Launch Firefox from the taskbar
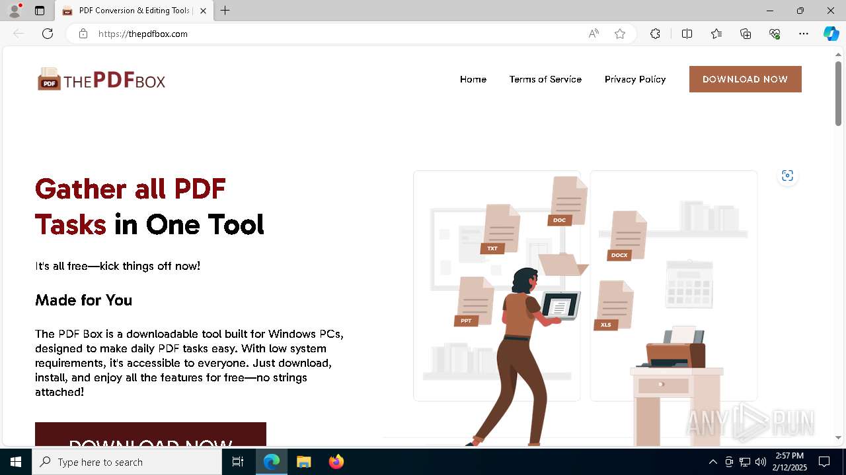Viewport: 846px width, 475px height. tap(336, 462)
